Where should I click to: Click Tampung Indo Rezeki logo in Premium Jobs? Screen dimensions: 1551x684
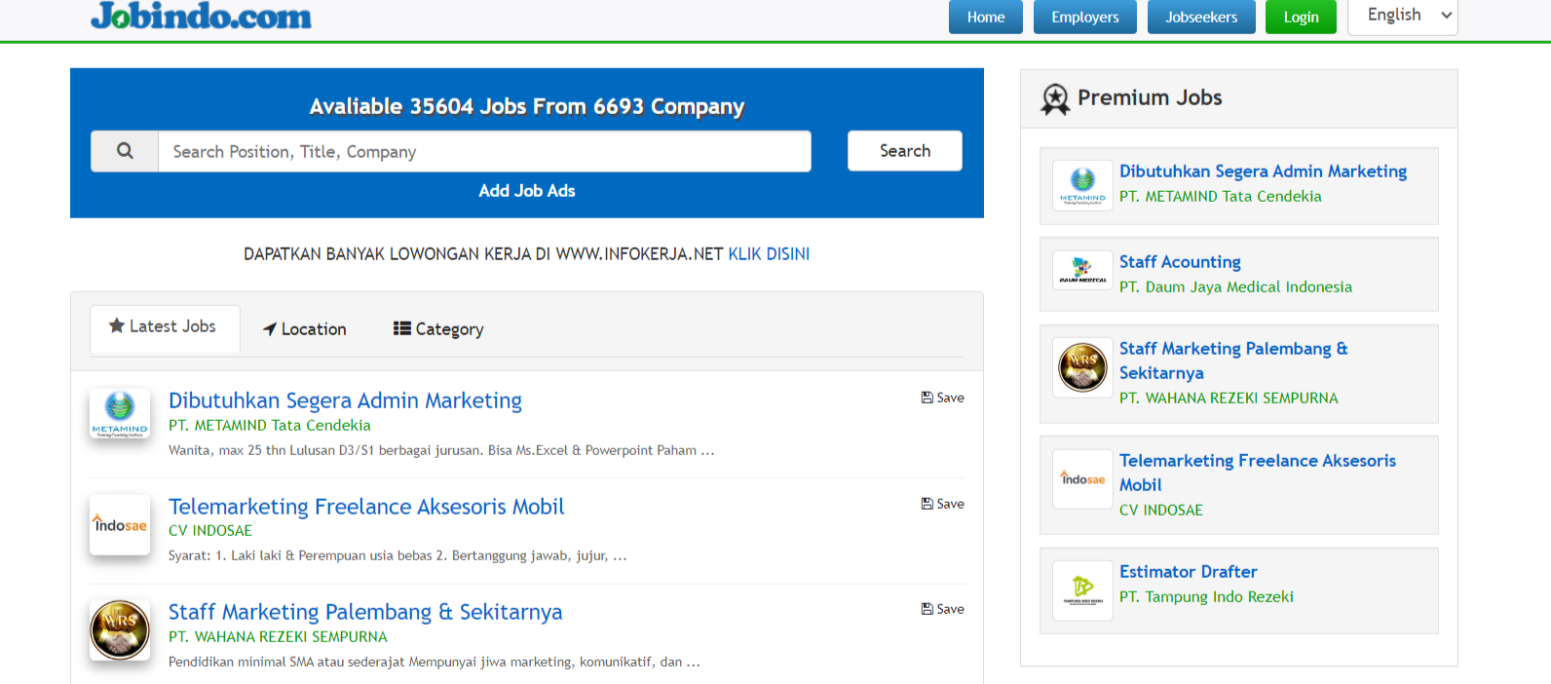point(1082,589)
